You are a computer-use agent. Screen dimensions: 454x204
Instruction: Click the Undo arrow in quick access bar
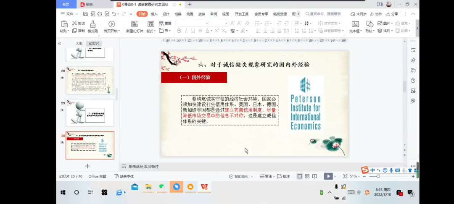coord(114,14)
